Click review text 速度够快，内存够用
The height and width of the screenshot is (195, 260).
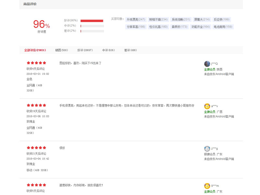(81, 185)
